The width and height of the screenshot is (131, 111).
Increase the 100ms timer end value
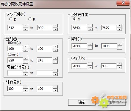coord(55,47)
